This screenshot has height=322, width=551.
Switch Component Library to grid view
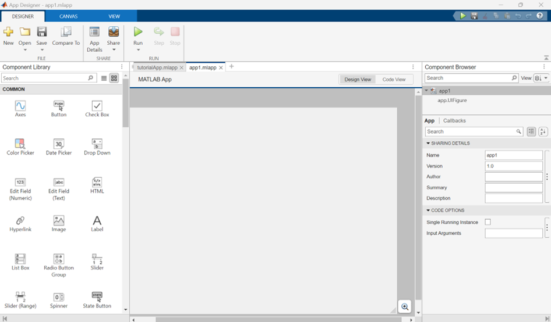114,78
